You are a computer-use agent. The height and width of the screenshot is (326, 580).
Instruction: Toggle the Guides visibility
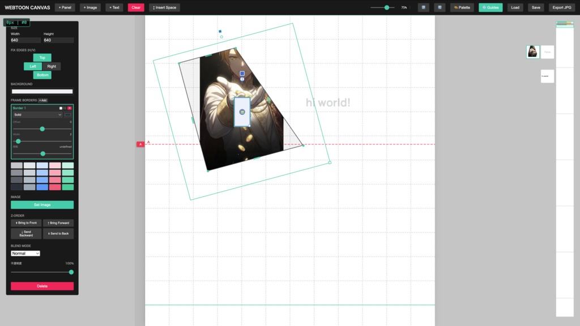[491, 7]
